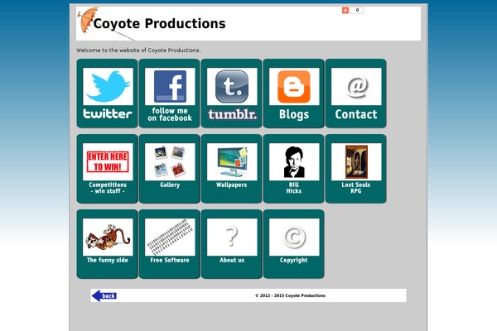Click the share counter showing 0
The image size is (497, 331).
coord(358,11)
